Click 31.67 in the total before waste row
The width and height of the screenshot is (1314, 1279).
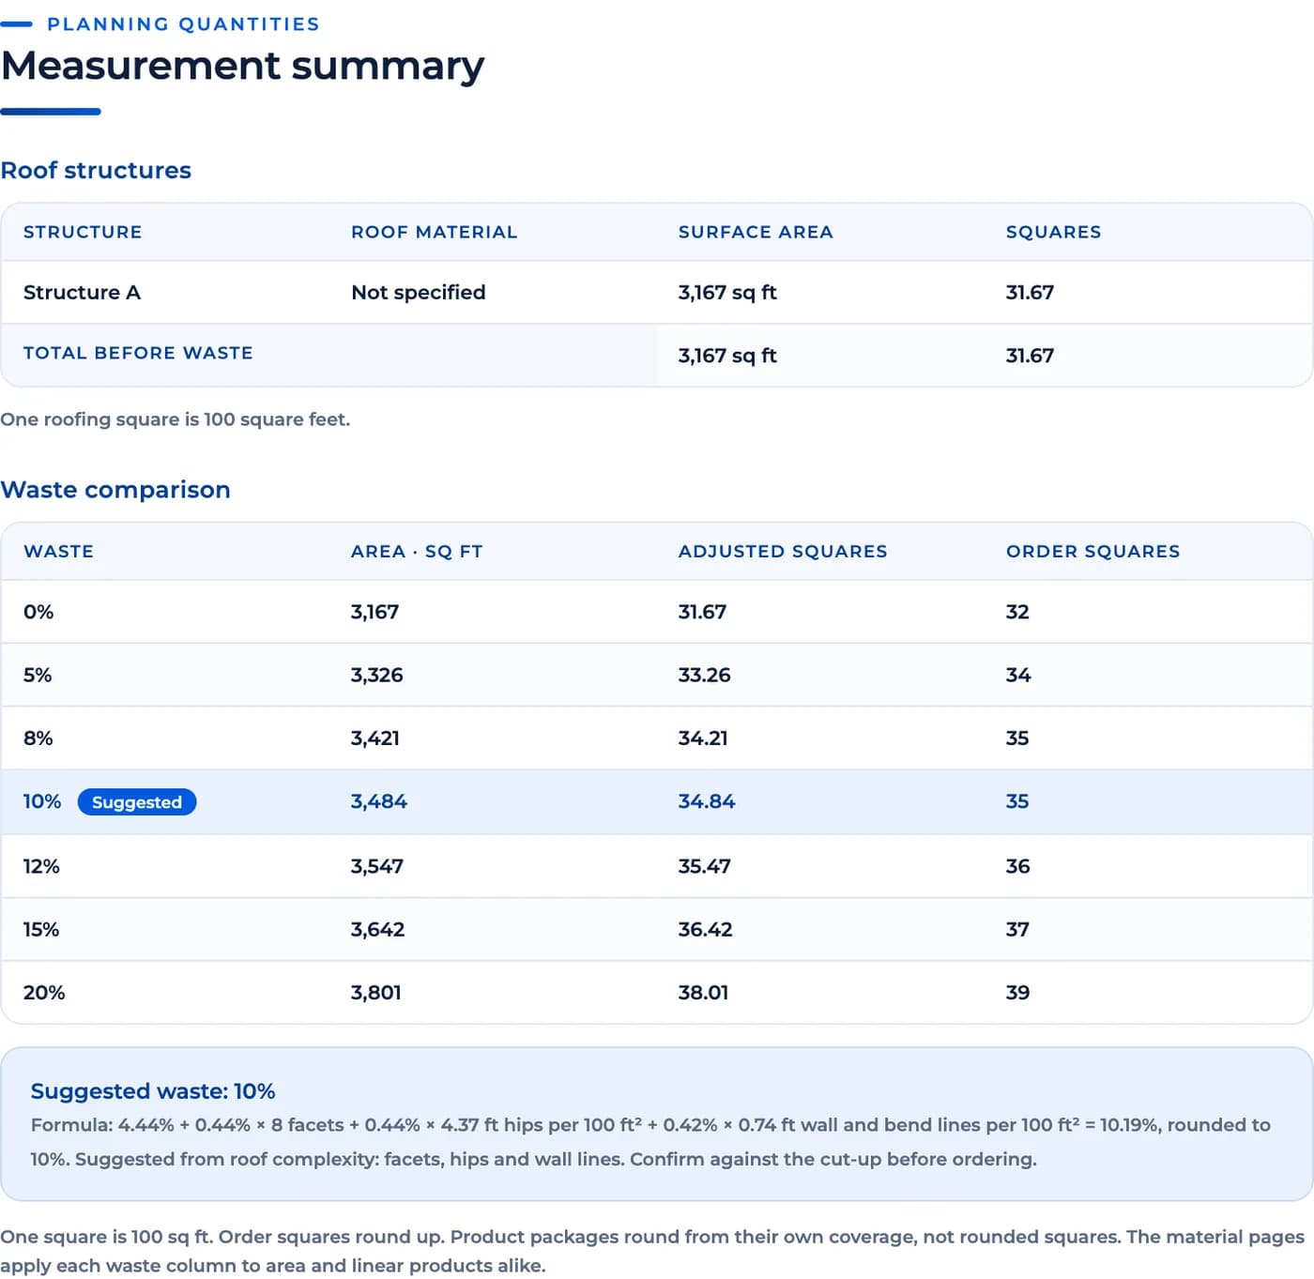point(1030,356)
